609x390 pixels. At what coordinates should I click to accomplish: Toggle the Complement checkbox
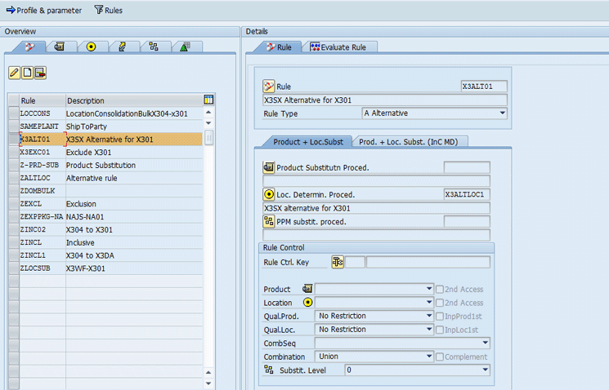[x=440, y=357]
